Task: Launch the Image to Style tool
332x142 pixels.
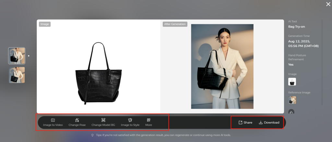Action: (130, 122)
